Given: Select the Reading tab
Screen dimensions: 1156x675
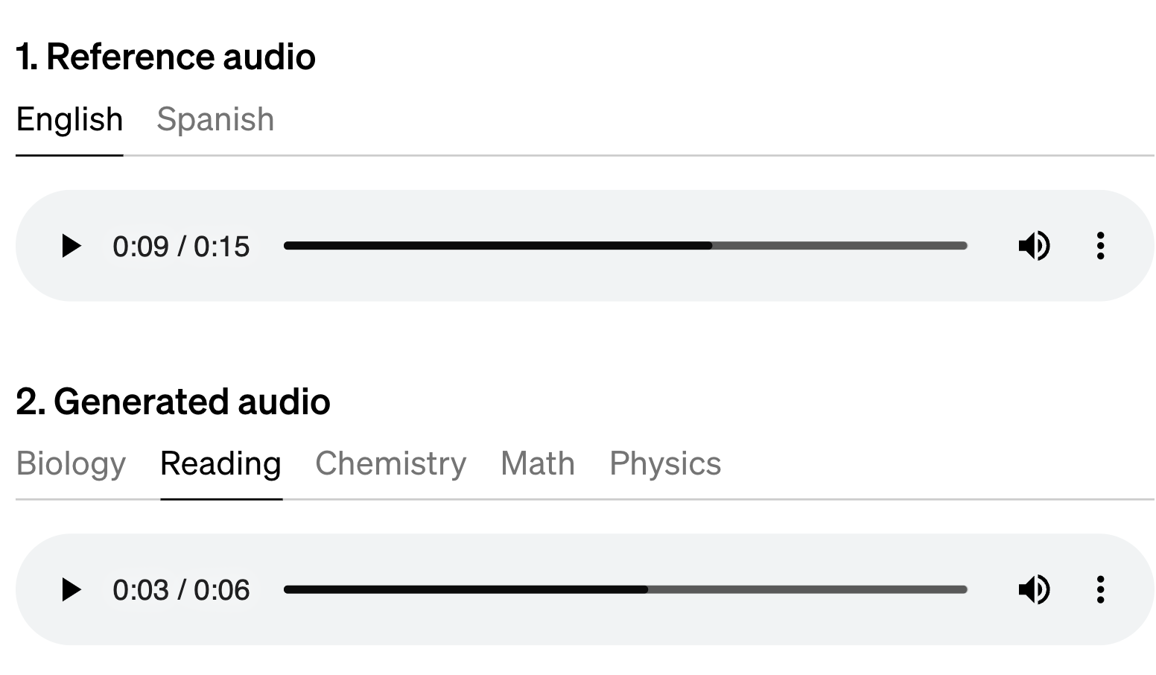Looking at the screenshot, I should click(220, 463).
